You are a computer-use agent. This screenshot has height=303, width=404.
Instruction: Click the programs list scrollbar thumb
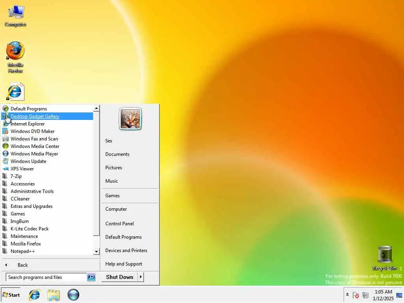96,174
